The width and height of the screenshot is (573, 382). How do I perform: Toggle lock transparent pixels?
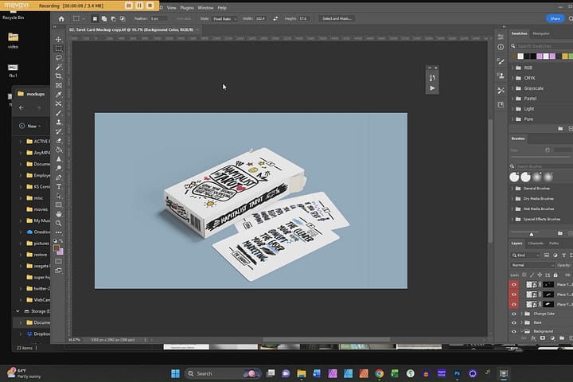pos(524,275)
